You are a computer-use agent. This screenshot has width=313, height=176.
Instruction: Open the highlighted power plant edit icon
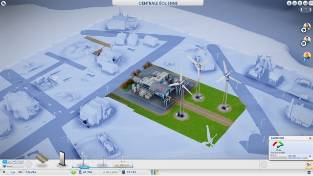point(309,165)
